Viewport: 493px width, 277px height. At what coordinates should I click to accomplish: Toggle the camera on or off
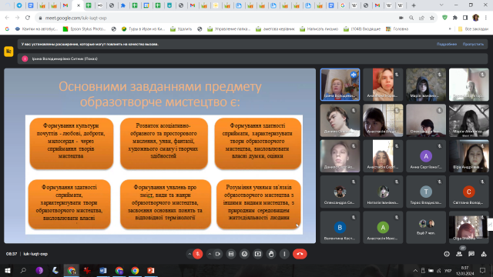(x=217, y=254)
